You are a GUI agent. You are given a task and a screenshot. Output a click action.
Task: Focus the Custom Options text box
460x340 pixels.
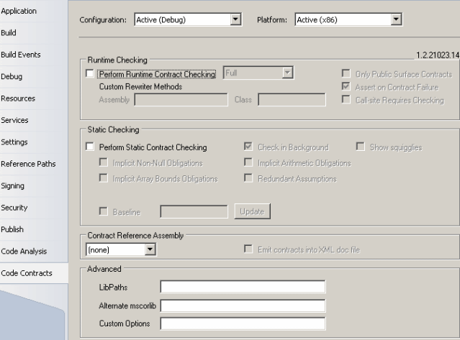(243, 323)
